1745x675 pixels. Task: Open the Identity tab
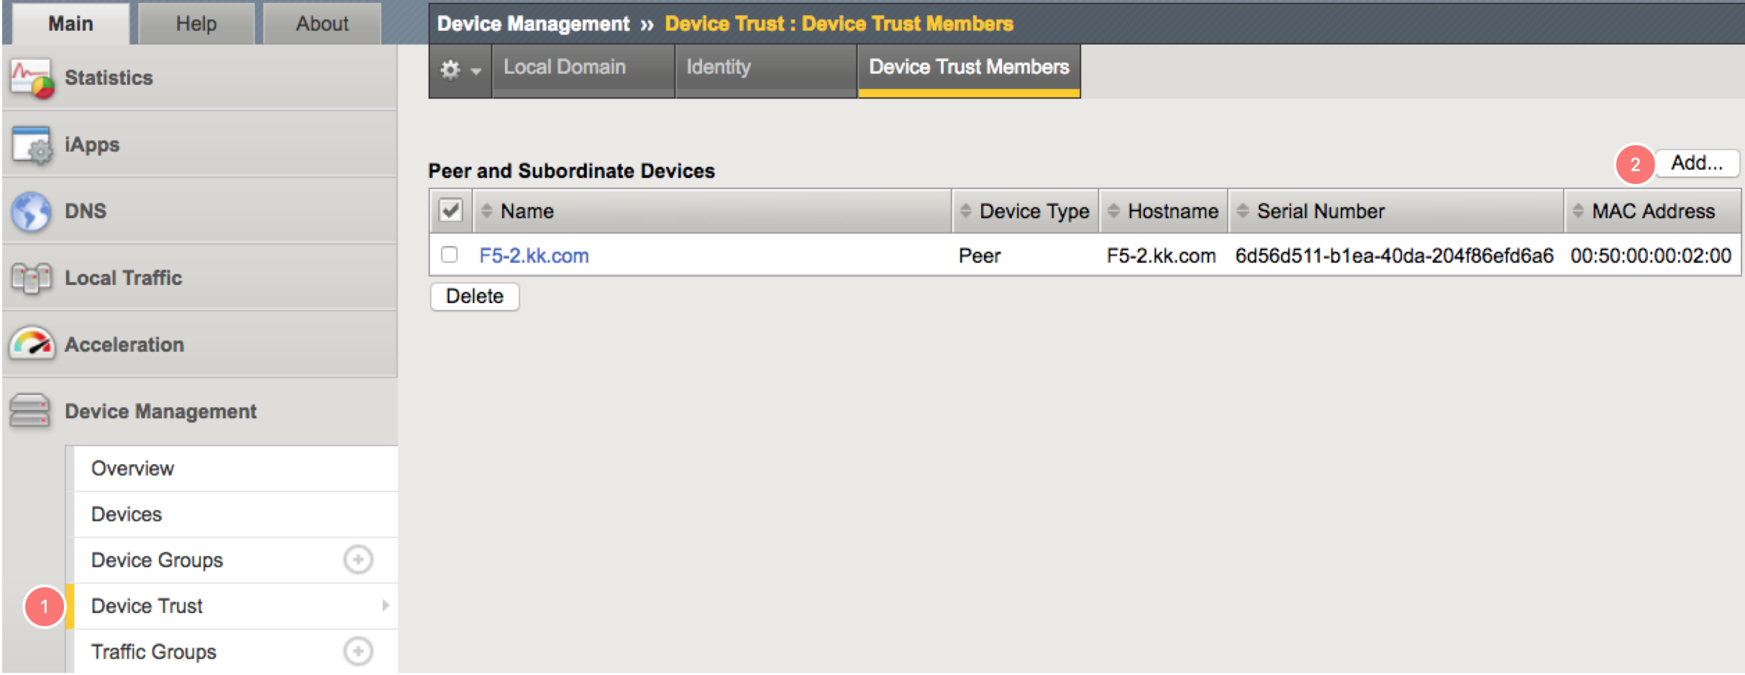pyautogui.click(x=719, y=68)
